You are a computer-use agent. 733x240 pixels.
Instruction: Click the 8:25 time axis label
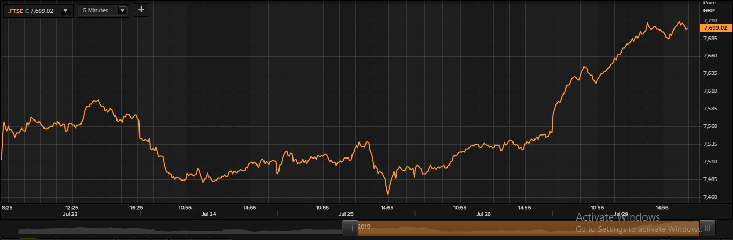pyautogui.click(x=7, y=207)
